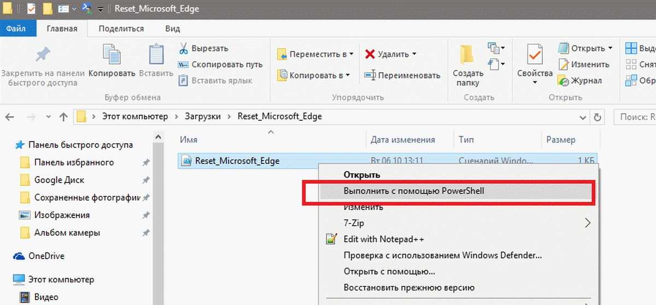Refresh the folder view

[x=597, y=116]
